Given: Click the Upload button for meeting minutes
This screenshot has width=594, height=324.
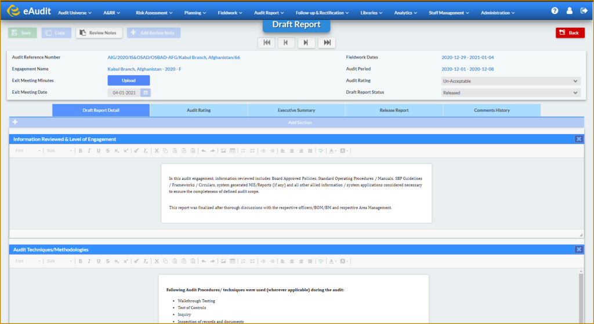Looking at the screenshot, I should (129, 80).
